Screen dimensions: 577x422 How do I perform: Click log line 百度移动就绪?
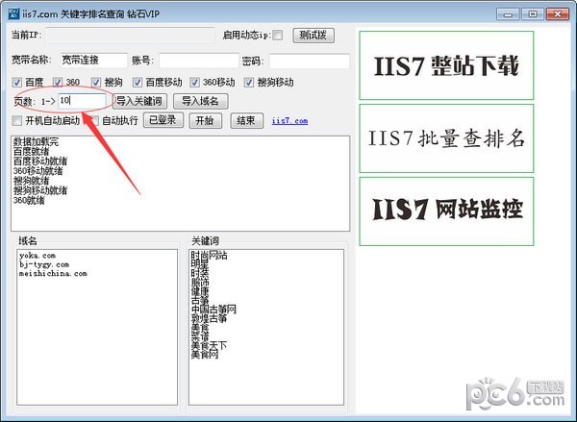pyautogui.click(x=40, y=161)
